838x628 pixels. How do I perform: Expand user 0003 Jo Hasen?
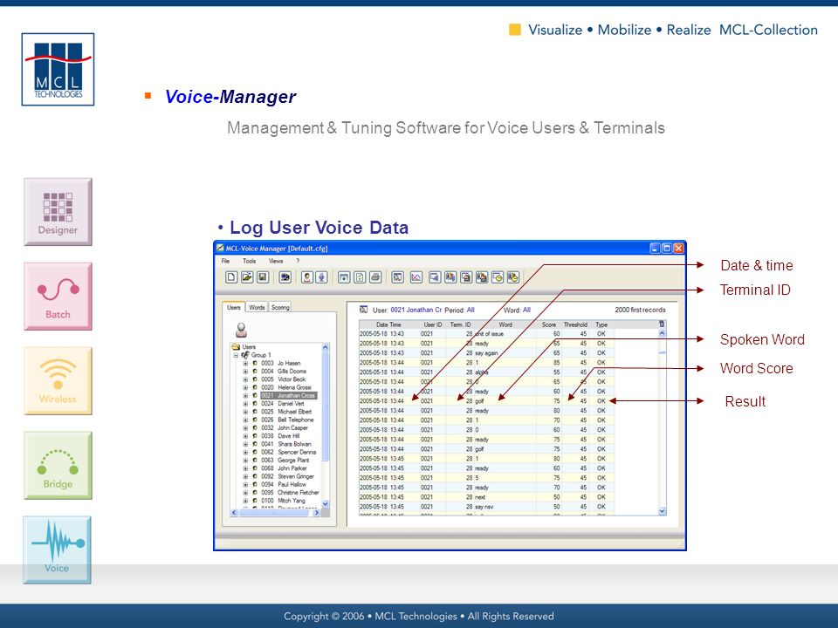[x=246, y=363]
